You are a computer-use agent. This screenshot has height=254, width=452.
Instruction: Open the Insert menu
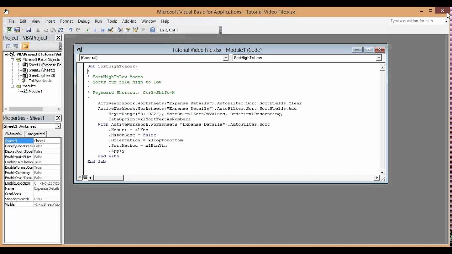(x=50, y=21)
